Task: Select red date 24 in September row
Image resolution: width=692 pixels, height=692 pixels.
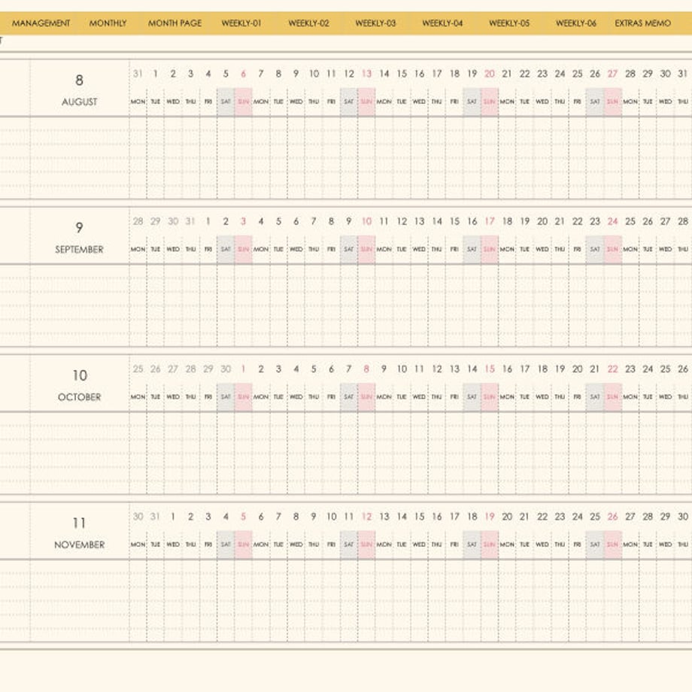Action: pyautogui.click(x=612, y=221)
